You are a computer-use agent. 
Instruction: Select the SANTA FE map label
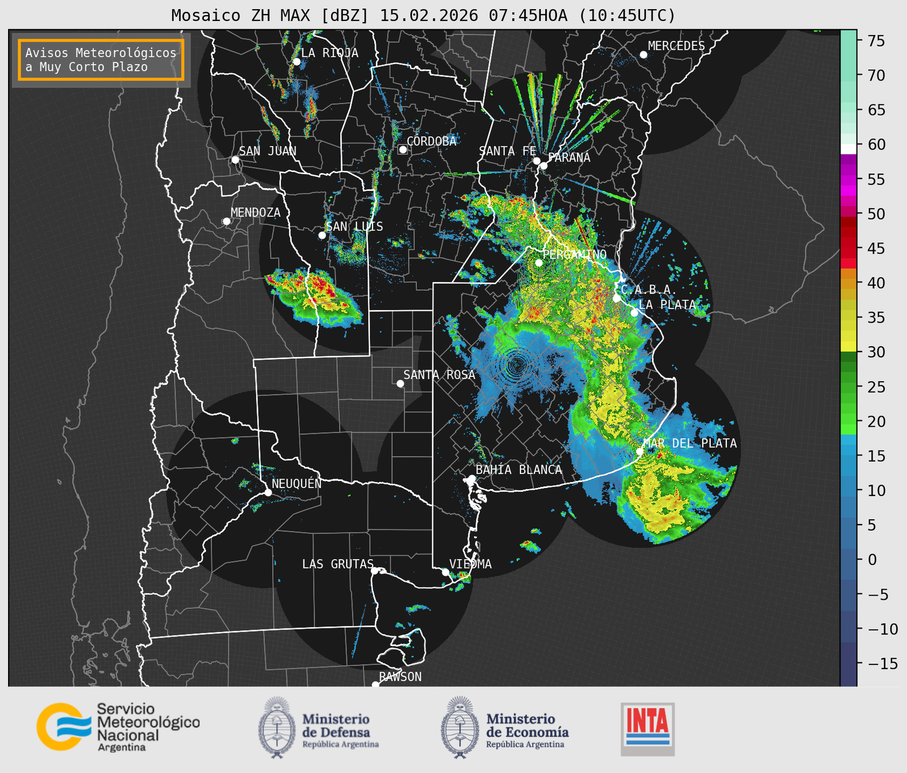pos(508,151)
